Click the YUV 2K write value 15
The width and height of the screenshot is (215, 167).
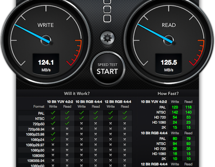[175, 128]
